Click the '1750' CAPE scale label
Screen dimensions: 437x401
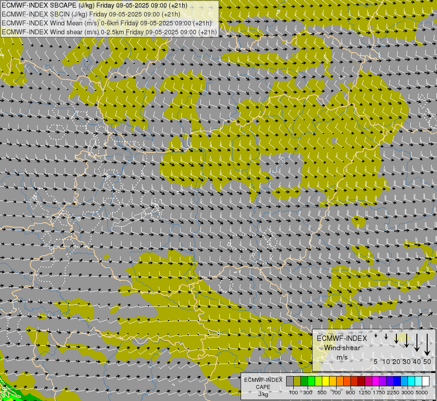pyautogui.click(x=379, y=393)
